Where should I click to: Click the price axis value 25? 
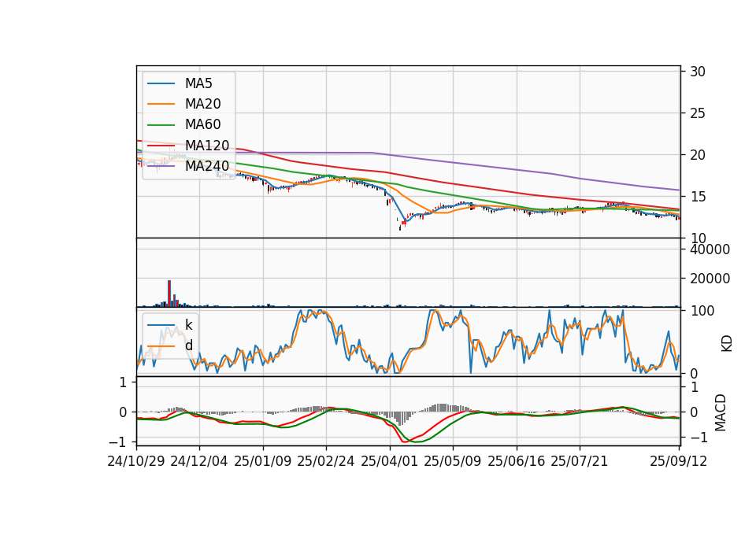pyautogui.click(x=698, y=113)
